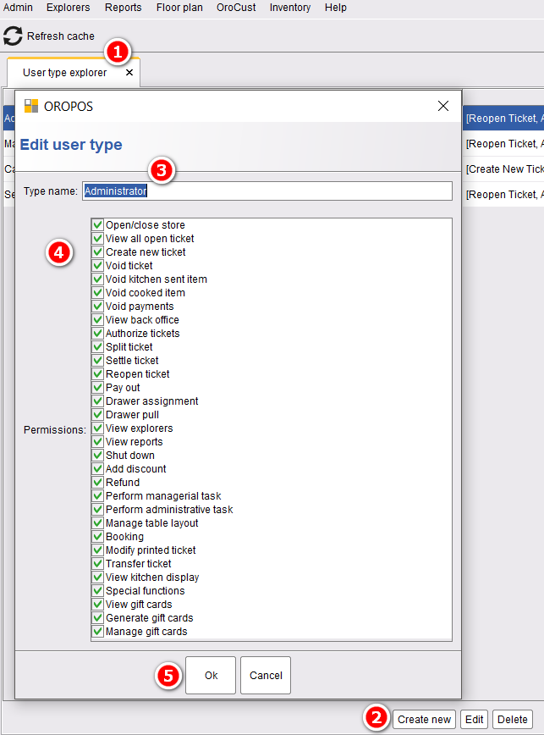Disable View kitchen display permission
This screenshot has height=735, width=544.
[x=97, y=577]
